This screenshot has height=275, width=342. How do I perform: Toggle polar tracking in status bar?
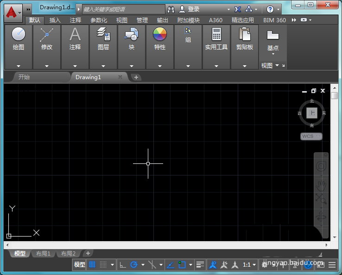point(134,265)
